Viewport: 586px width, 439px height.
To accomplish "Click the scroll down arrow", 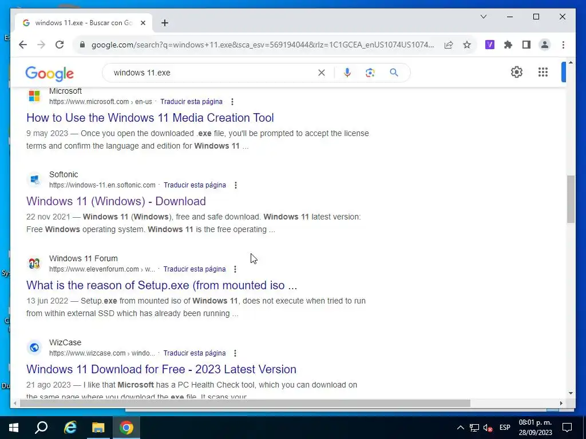I will pyautogui.click(x=571, y=393).
